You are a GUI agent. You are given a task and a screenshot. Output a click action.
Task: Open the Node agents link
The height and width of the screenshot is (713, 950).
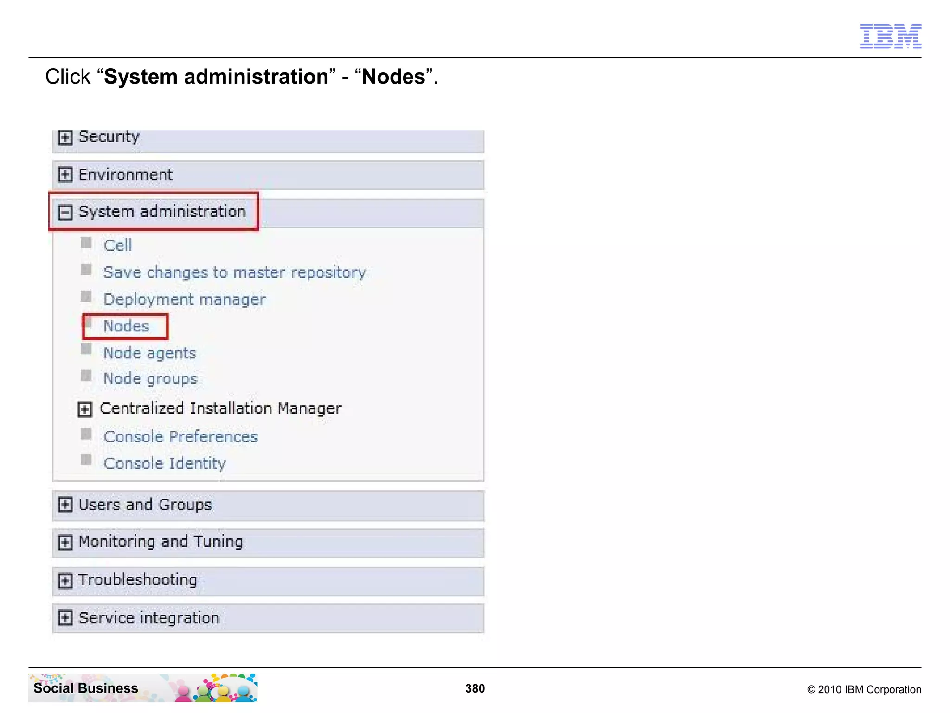point(150,353)
